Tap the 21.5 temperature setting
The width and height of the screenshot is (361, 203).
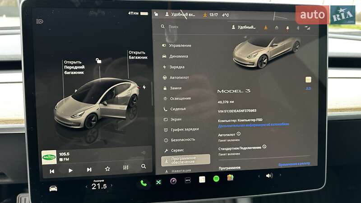click(99, 186)
